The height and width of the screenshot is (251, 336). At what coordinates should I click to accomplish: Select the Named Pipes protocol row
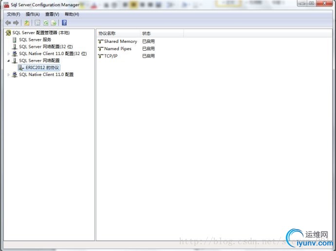(x=118, y=49)
